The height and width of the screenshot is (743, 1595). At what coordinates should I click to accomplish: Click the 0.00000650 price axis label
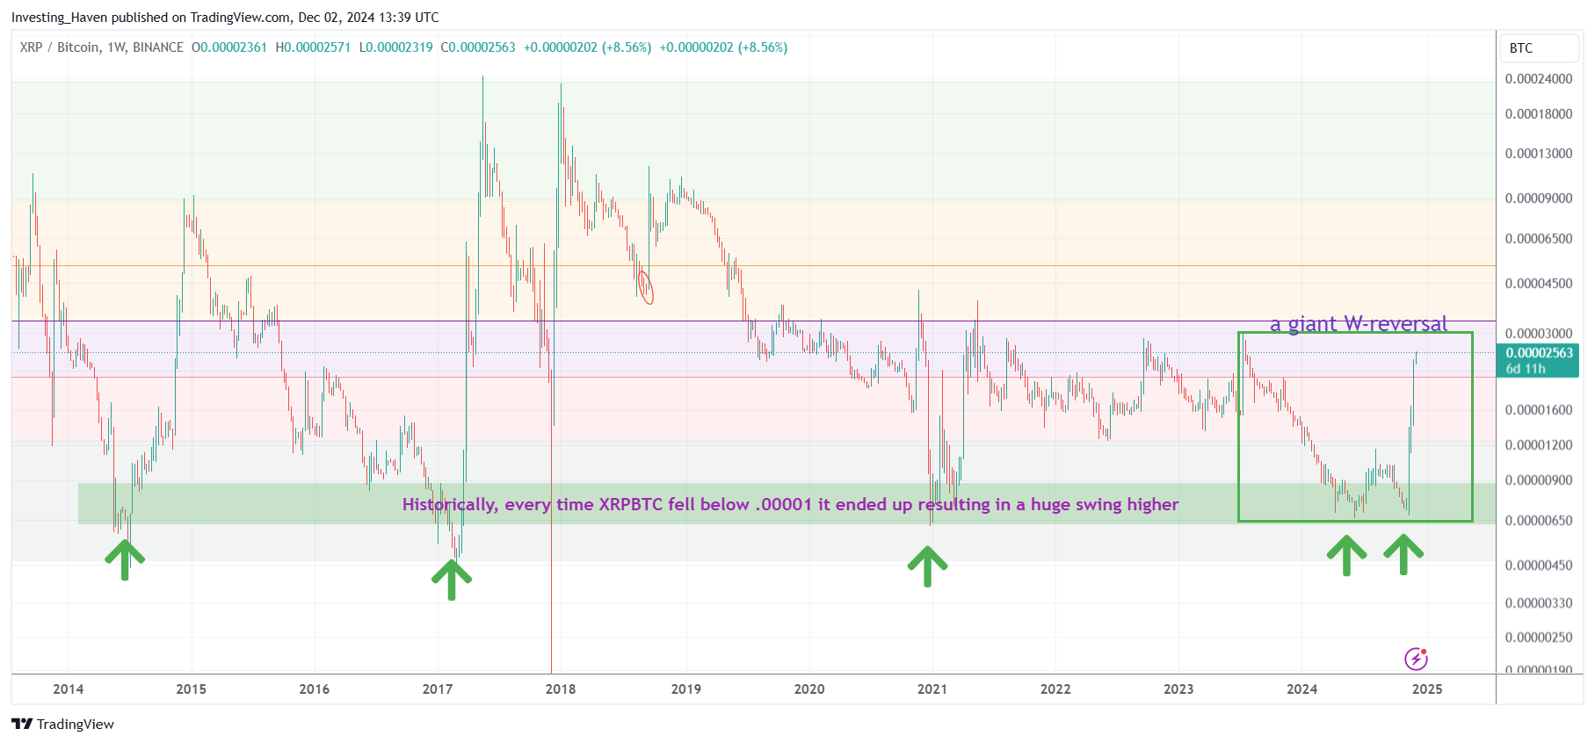point(1539,521)
